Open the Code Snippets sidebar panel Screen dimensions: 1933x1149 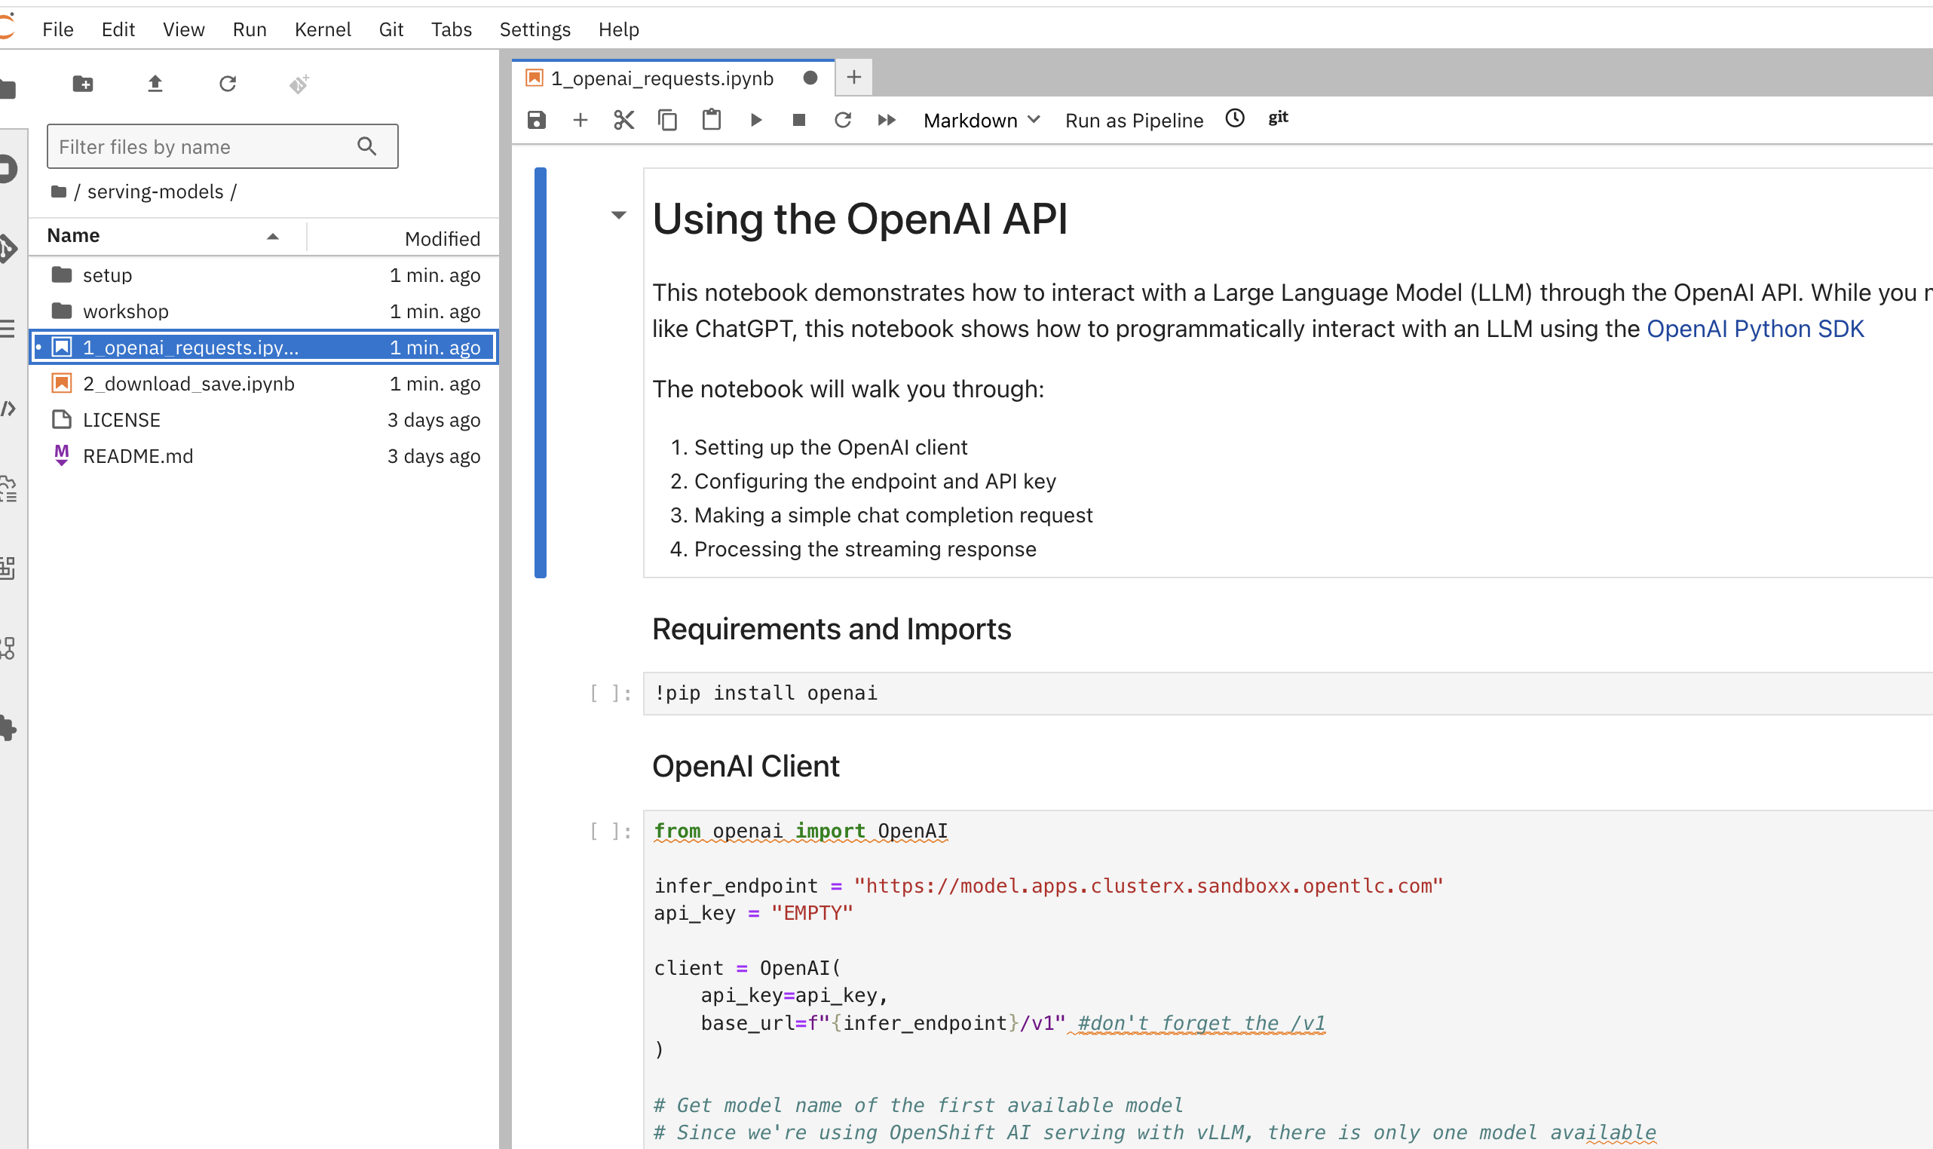(8, 409)
